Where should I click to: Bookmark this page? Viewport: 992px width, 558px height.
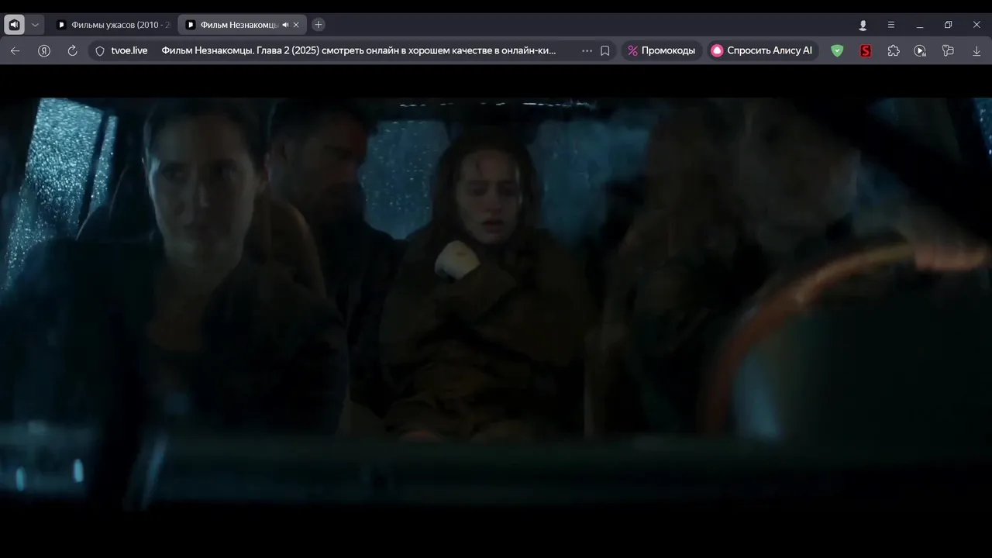[x=605, y=50]
